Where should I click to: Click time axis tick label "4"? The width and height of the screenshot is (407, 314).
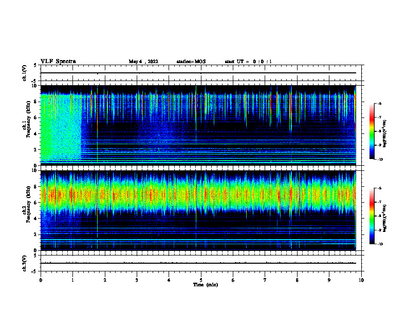(x=169, y=280)
